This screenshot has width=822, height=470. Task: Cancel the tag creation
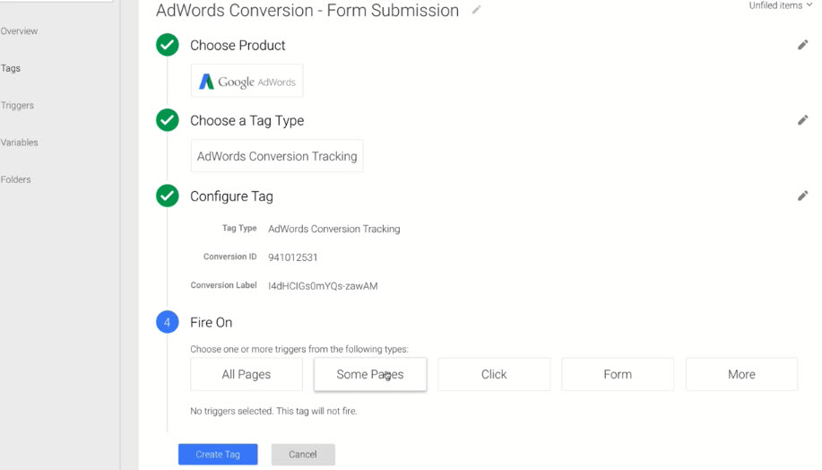303,454
